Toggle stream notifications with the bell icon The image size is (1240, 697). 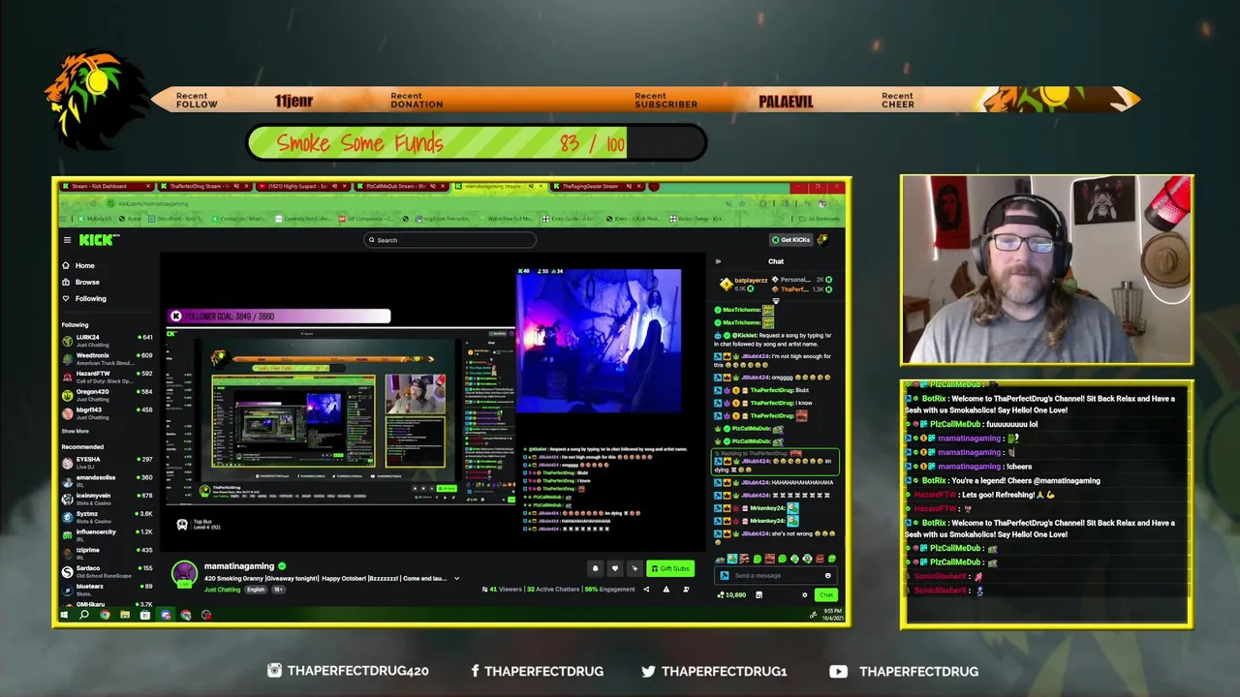pos(595,568)
